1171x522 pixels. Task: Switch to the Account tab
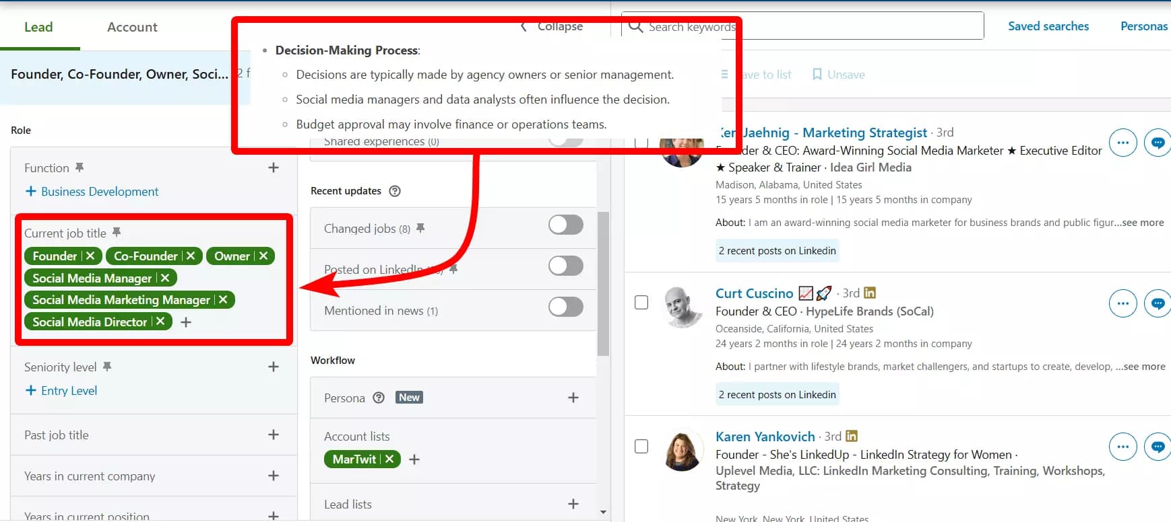pyautogui.click(x=132, y=27)
